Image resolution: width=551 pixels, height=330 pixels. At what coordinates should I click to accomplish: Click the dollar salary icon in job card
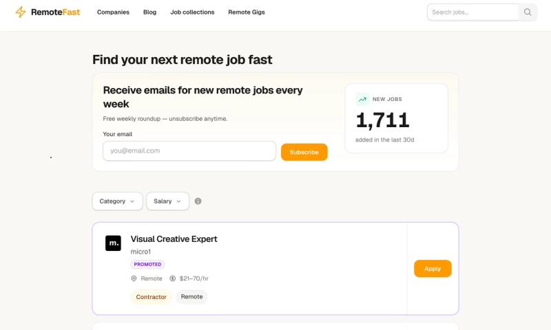[173, 278]
